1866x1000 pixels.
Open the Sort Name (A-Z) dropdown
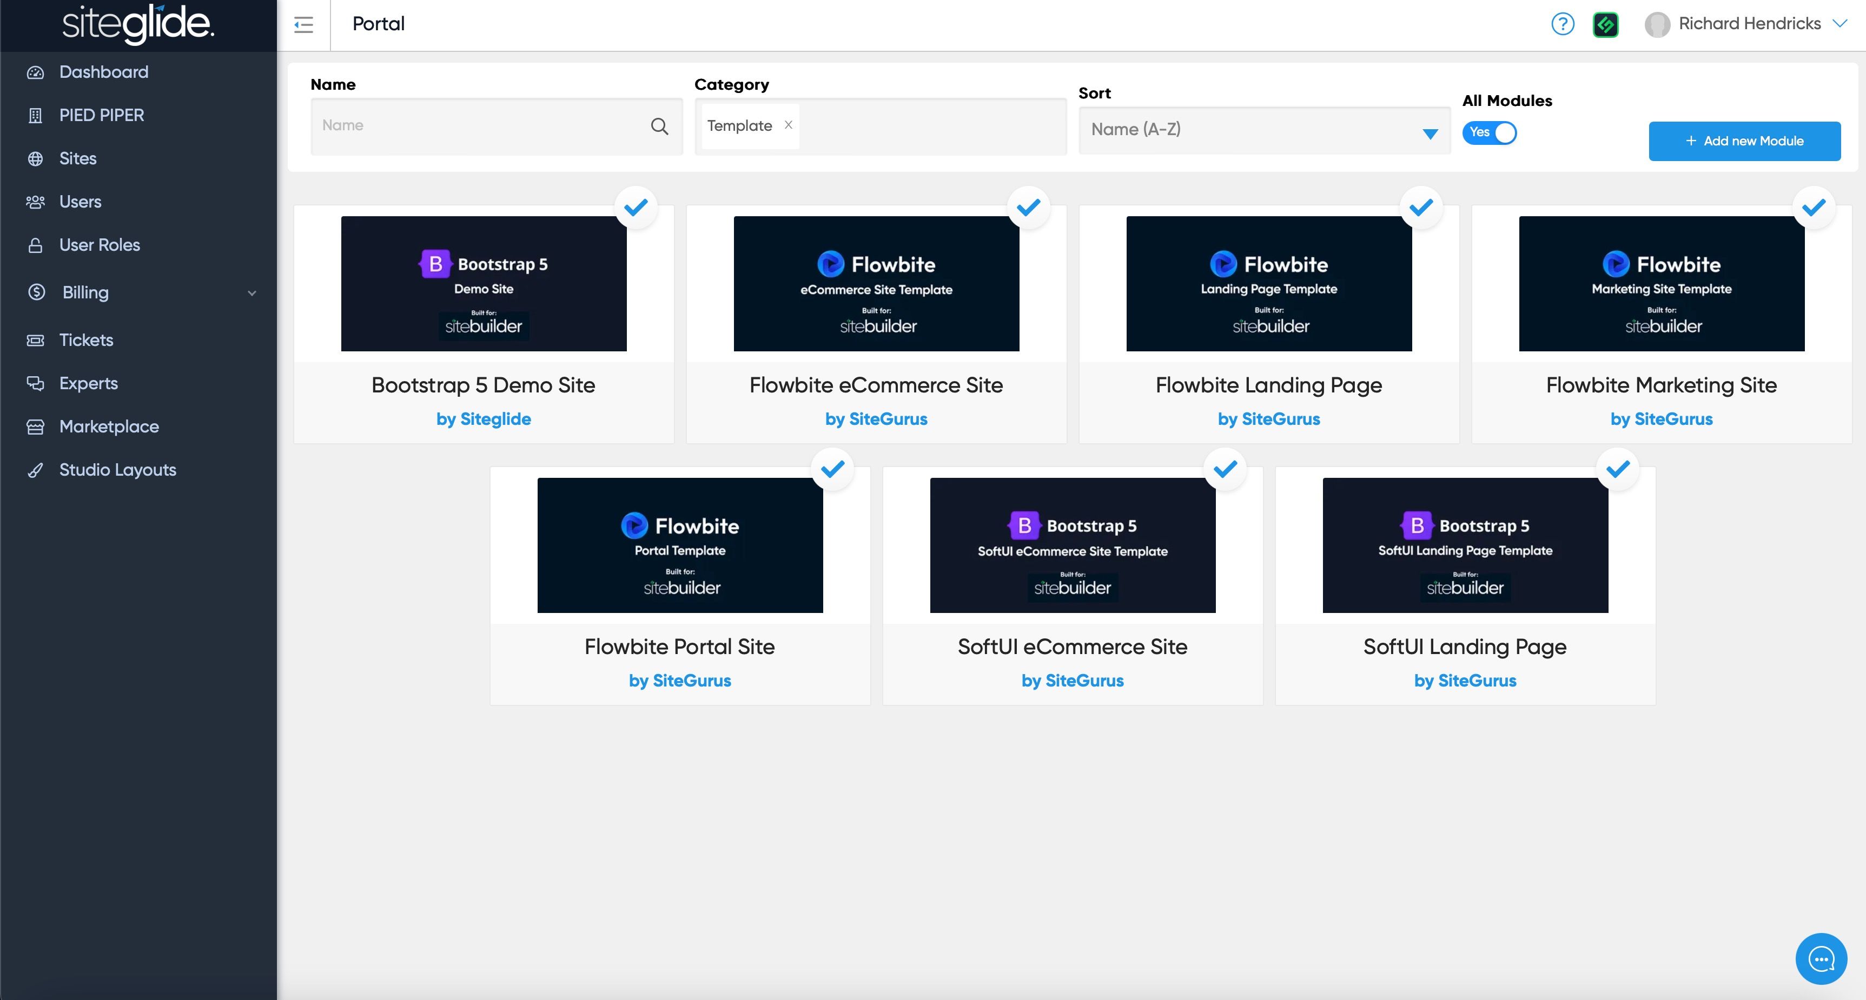pos(1264,130)
